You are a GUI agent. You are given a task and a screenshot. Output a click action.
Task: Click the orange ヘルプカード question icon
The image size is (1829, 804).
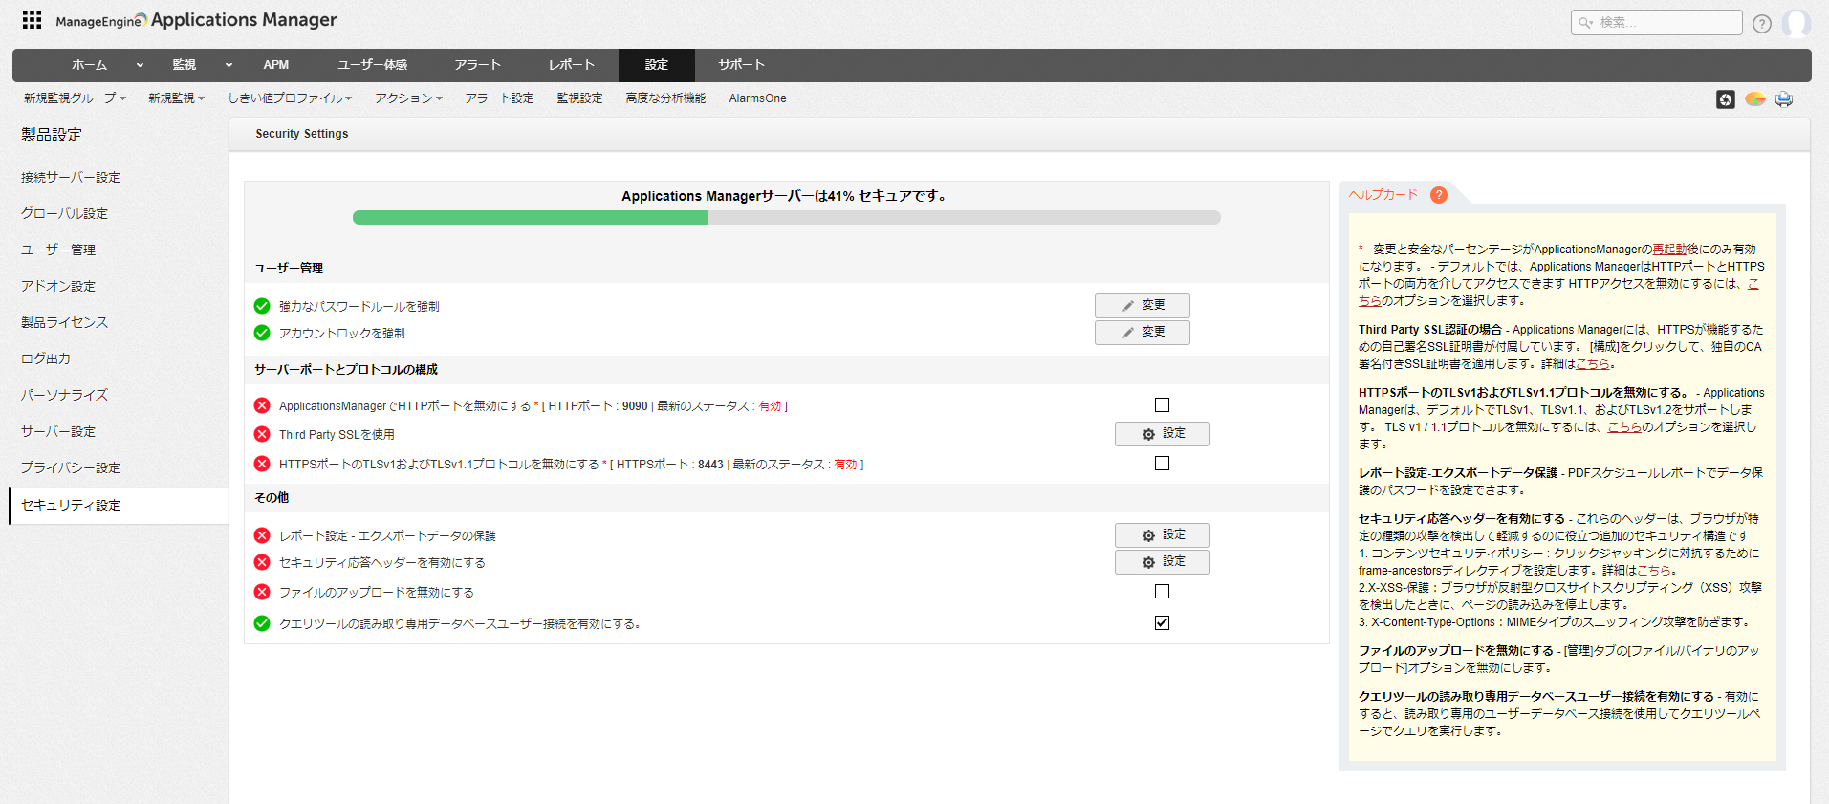coord(1438,195)
